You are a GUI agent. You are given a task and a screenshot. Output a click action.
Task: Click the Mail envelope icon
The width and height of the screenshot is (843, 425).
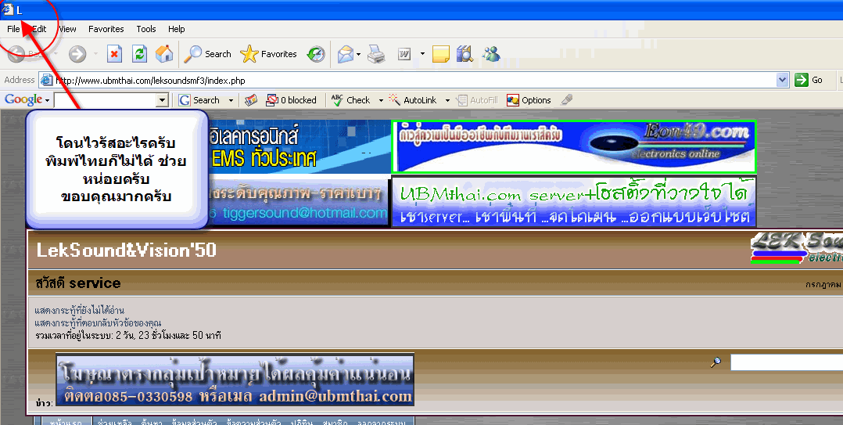[345, 54]
